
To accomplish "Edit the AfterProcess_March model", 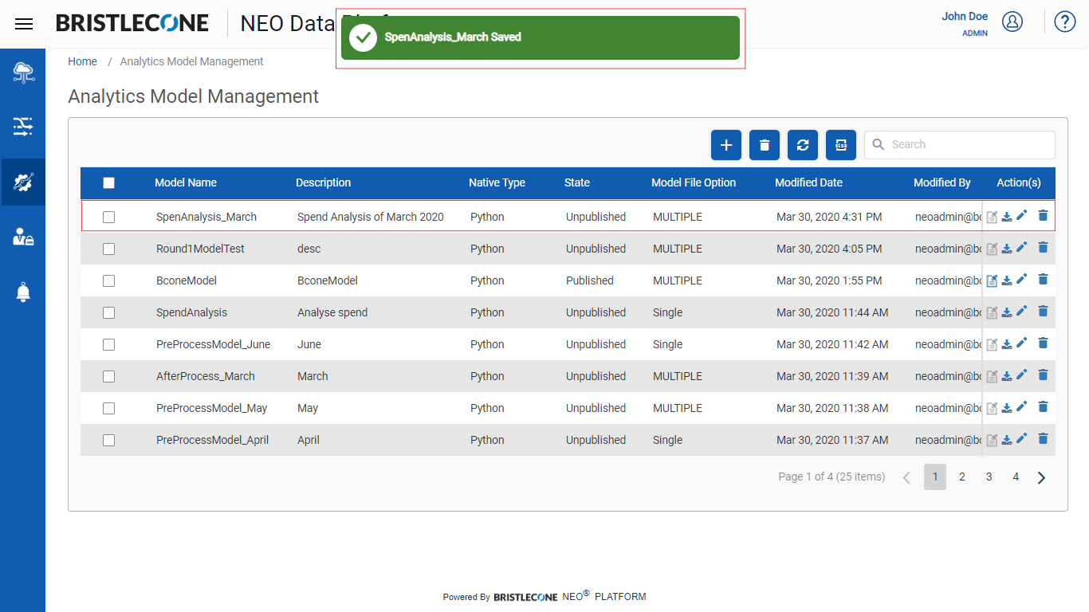I will (x=1022, y=375).
